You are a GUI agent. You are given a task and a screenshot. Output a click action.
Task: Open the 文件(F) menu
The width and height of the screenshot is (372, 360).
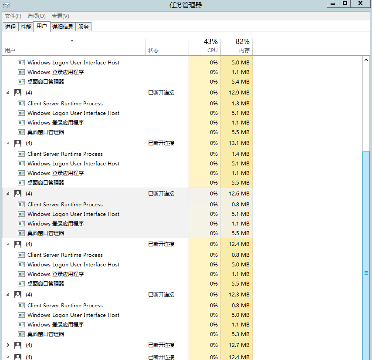(13, 16)
